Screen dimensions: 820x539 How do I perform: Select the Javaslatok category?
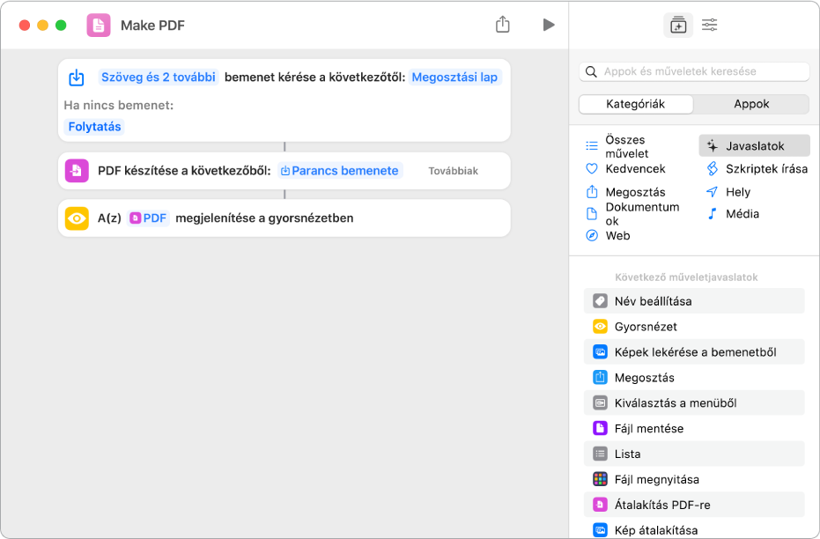(x=754, y=146)
